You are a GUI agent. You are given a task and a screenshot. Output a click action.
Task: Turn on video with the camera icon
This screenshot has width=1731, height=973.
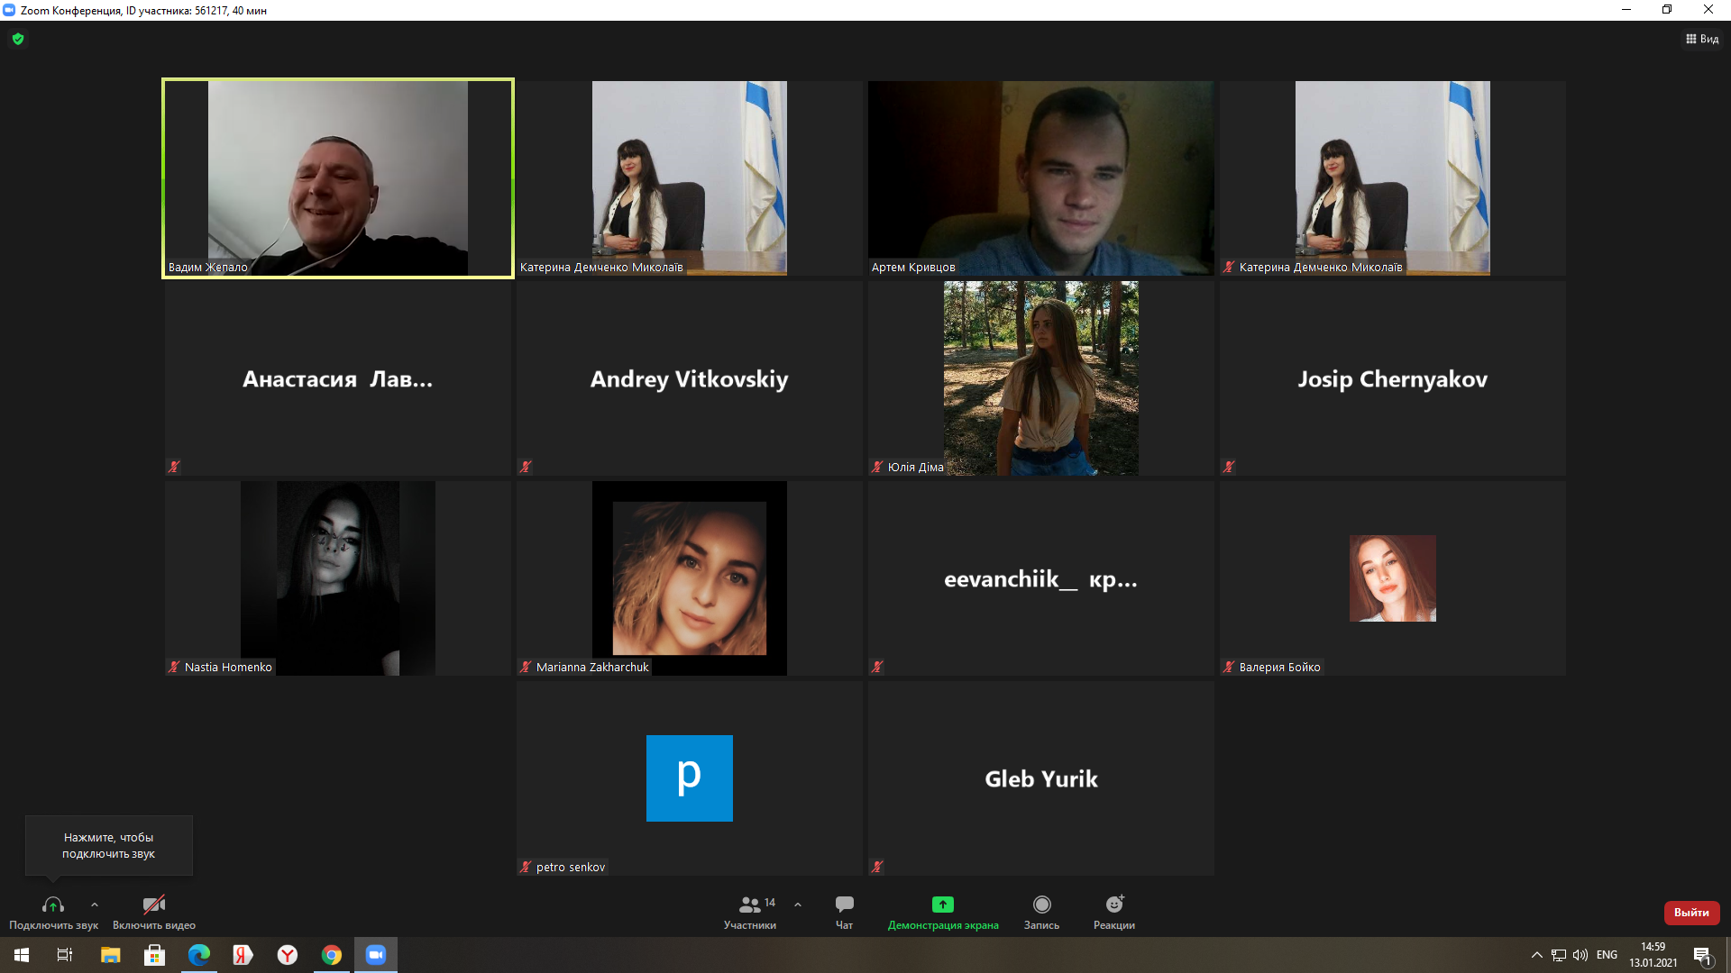click(x=154, y=905)
